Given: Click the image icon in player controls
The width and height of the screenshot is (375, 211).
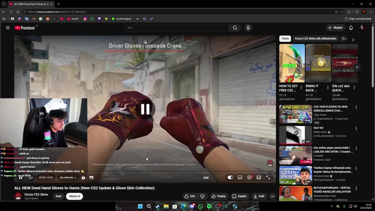Looking at the screenshot, I should [x=91, y=178].
